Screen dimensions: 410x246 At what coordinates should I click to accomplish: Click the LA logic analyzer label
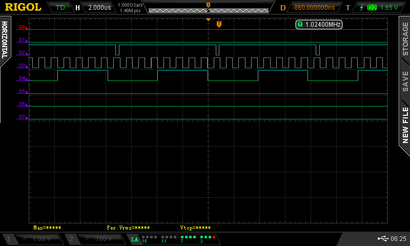pos(134,239)
